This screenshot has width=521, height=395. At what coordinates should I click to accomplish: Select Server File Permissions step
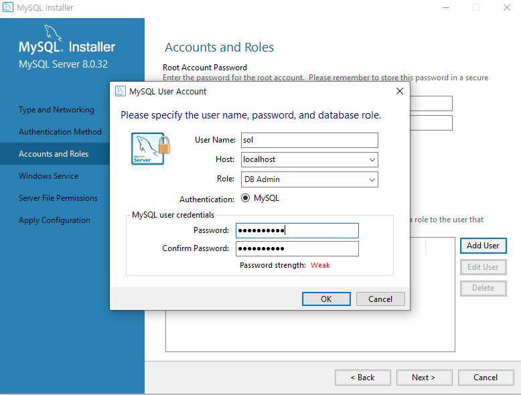[x=58, y=198]
